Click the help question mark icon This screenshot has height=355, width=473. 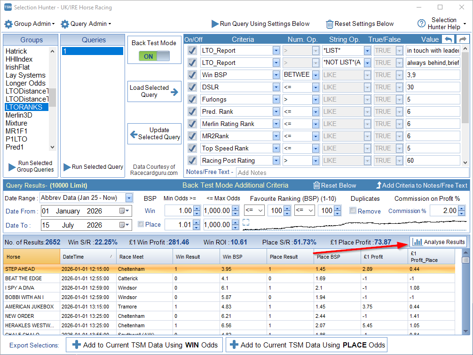[421, 24]
